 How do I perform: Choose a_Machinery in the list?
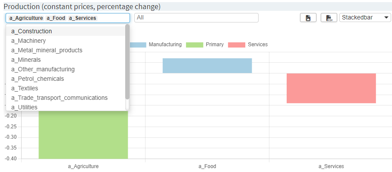(66, 41)
